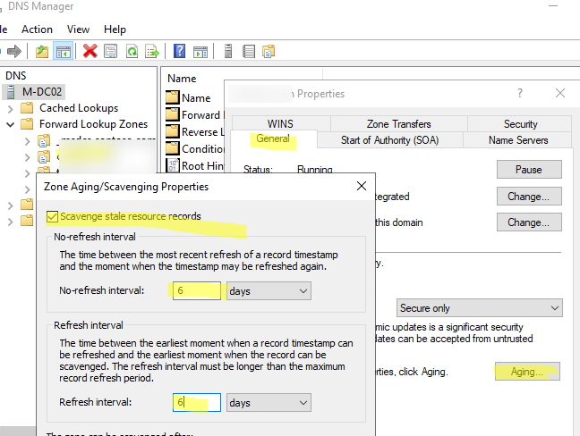
Task: Expand the Cached Lookups tree node
Action: pos(11,108)
